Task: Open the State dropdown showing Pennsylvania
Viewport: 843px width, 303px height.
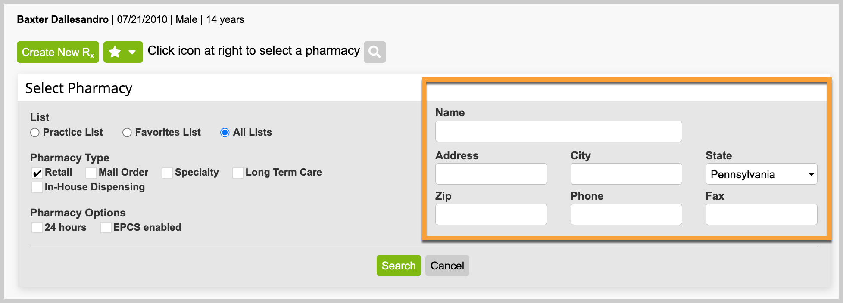Action: coord(761,174)
